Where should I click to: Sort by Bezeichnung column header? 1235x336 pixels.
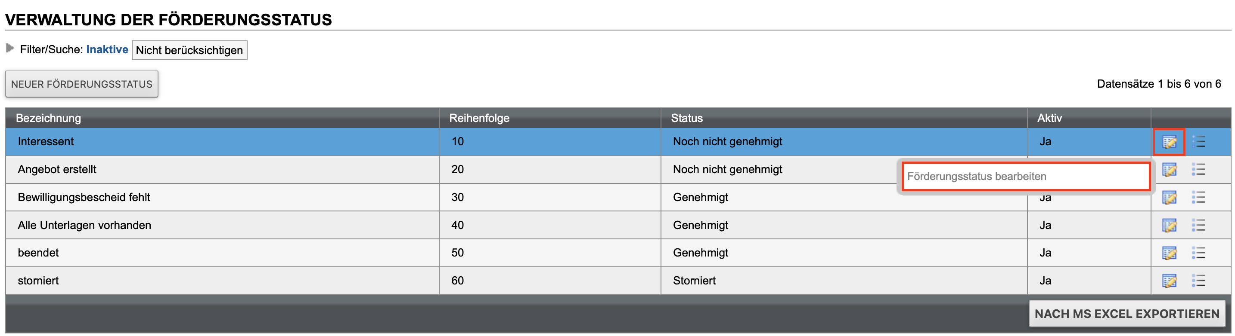(x=48, y=118)
